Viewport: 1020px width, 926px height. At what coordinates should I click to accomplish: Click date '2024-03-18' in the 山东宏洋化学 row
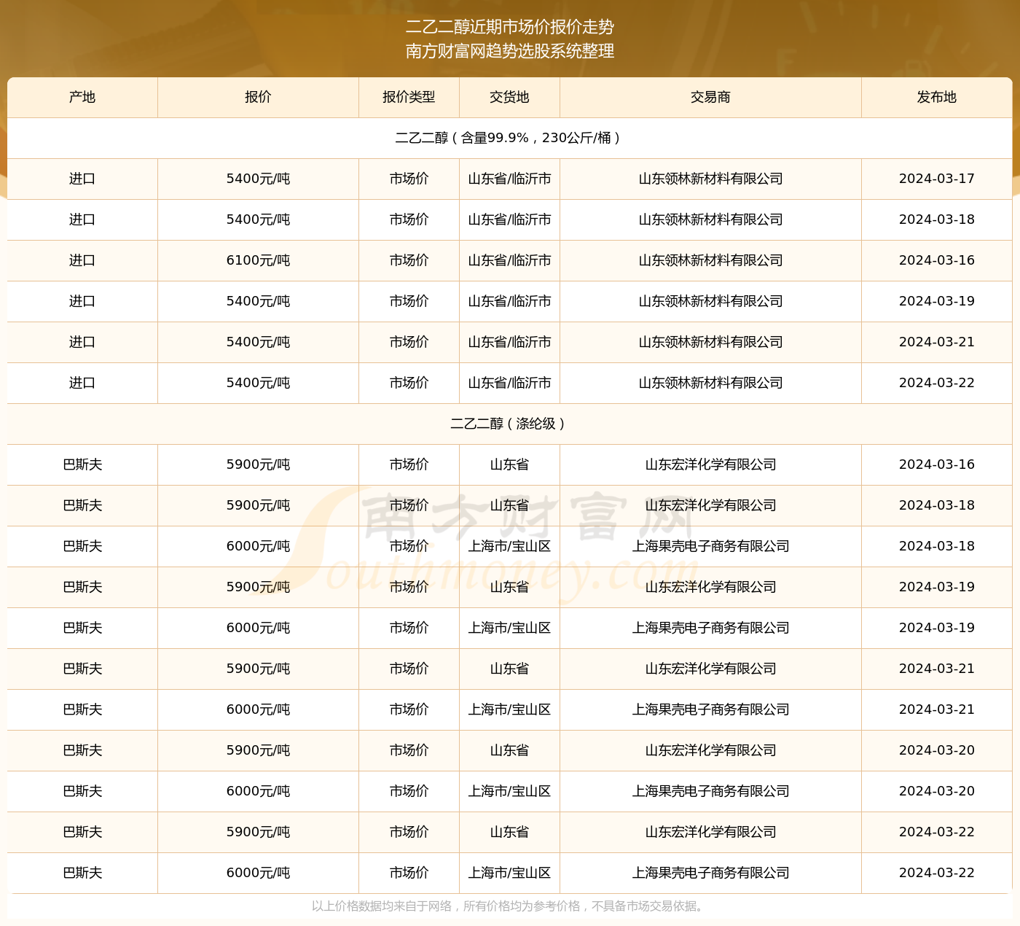(937, 505)
